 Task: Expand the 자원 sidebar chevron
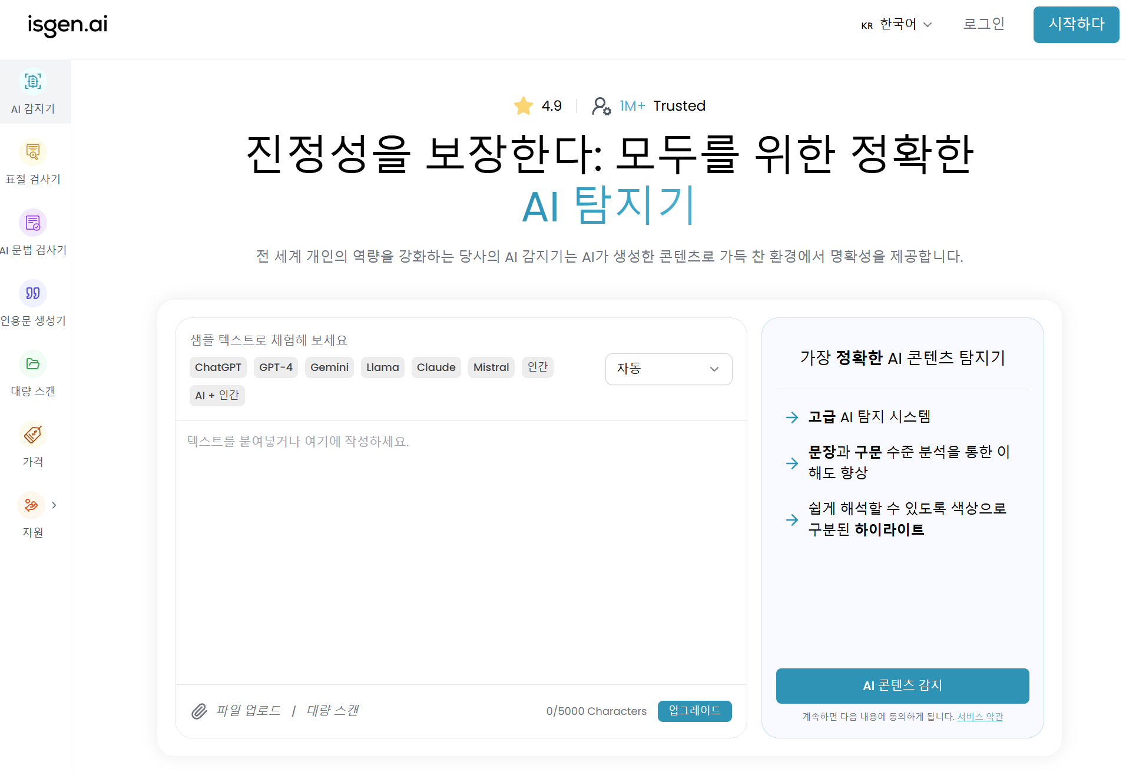click(54, 505)
